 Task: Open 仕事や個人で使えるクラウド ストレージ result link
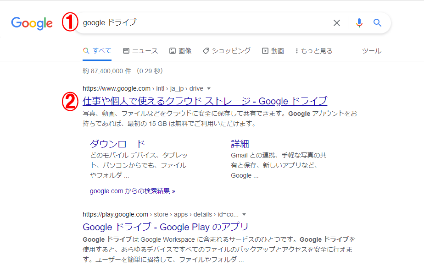tap(205, 101)
